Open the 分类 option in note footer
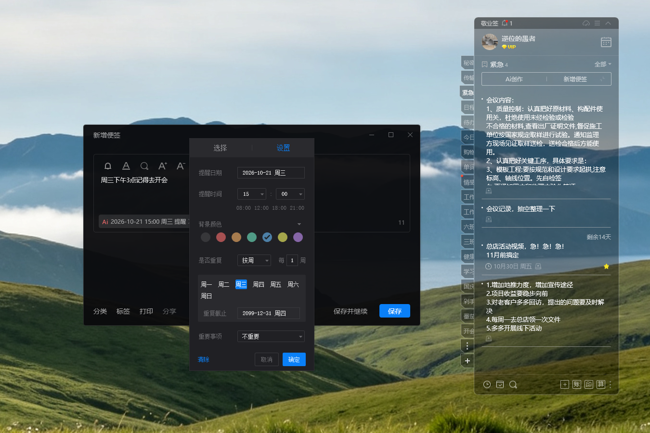Screen dimensions: 650x433 100,311
